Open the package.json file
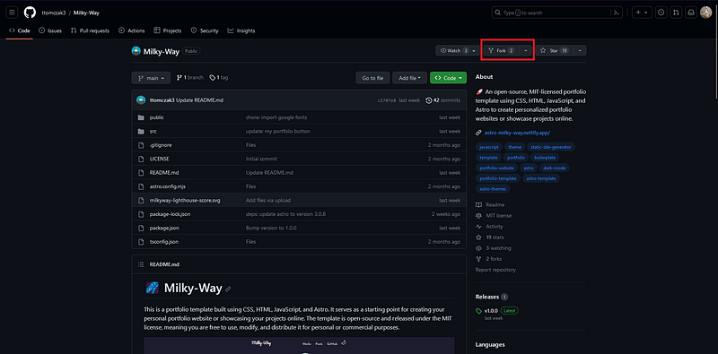The width and height of the screenshot is (718, 354). [x=164, y=228]
